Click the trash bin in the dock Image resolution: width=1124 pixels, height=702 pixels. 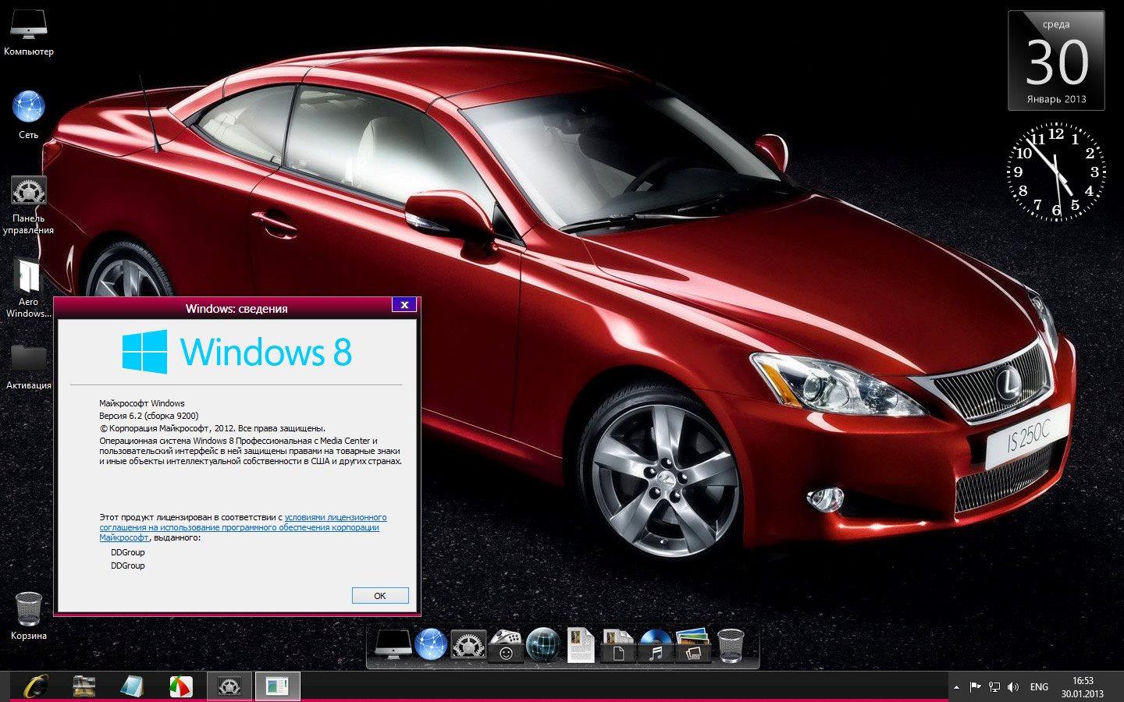pyautogui.click(x=730, y=646)
